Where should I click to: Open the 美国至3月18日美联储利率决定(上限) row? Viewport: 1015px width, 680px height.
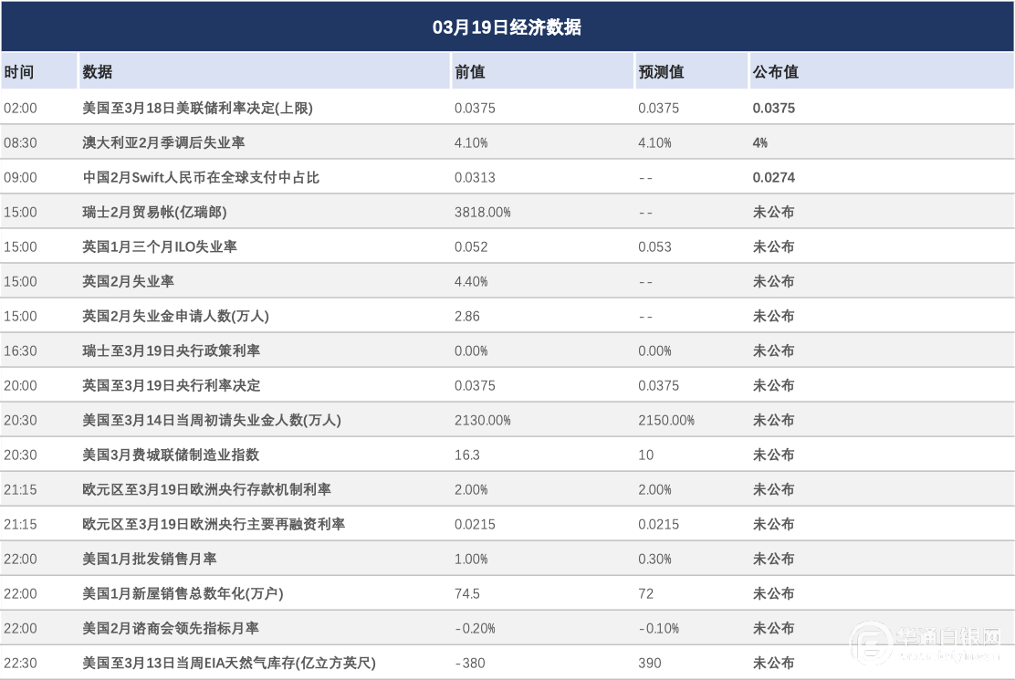pyautogui.click(x=197, y=108)
